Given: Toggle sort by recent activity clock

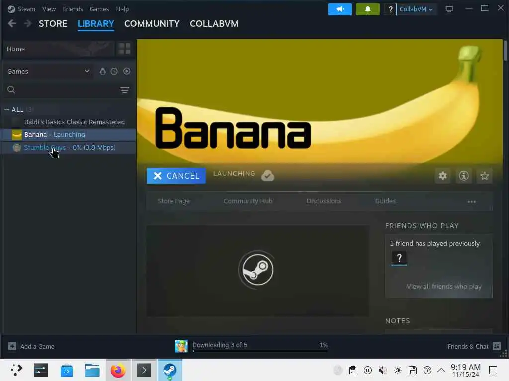Looking at the screenshot, I should (x=114, y=71).
